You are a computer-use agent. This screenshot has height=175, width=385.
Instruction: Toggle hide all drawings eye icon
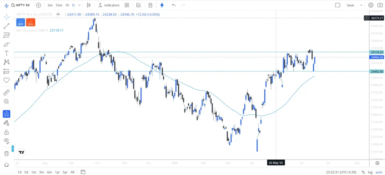(7, 141)
